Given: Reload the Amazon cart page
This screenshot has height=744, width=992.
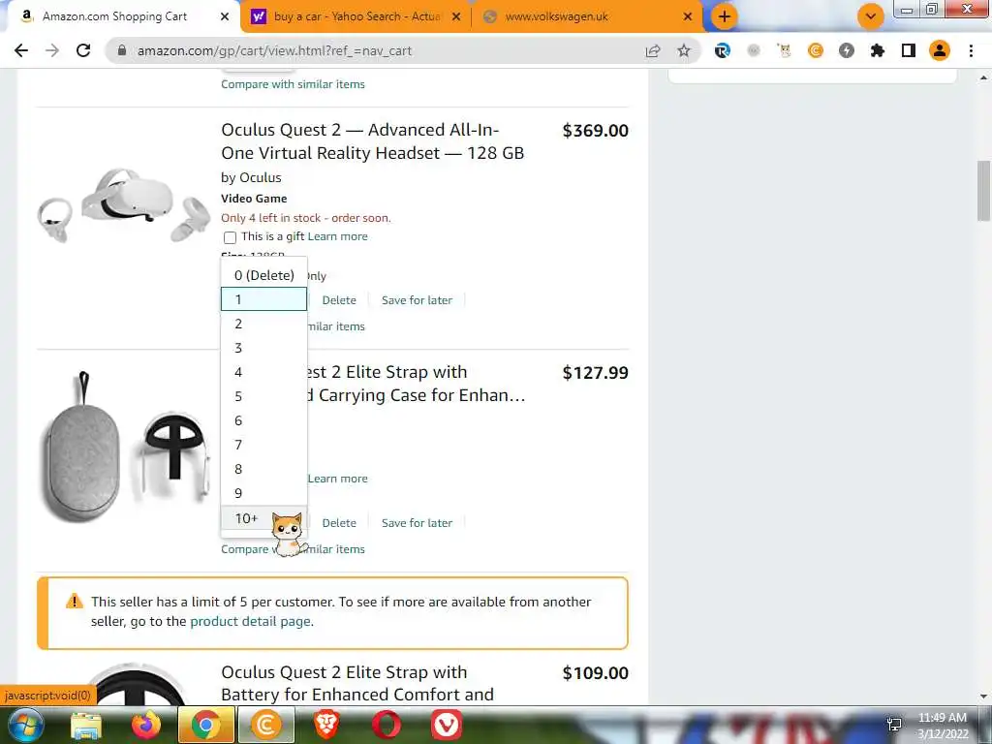Looking at the screenshot, I should point(83,50).
